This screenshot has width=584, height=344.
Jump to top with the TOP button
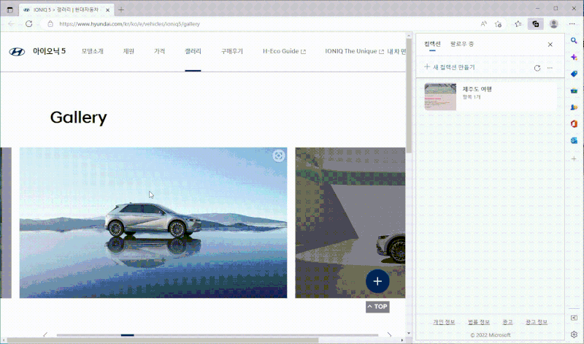(377, 307)
